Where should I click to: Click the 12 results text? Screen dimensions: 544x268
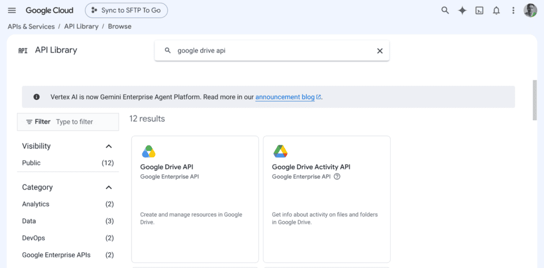pos(147,119)
